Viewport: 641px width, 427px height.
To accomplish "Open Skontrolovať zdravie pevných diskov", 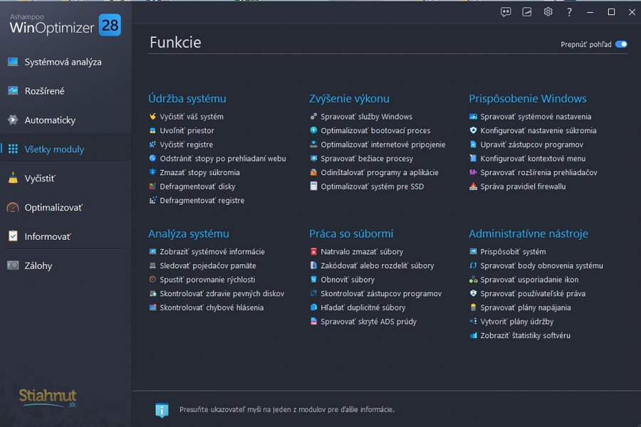I will [x=222, y=293].
